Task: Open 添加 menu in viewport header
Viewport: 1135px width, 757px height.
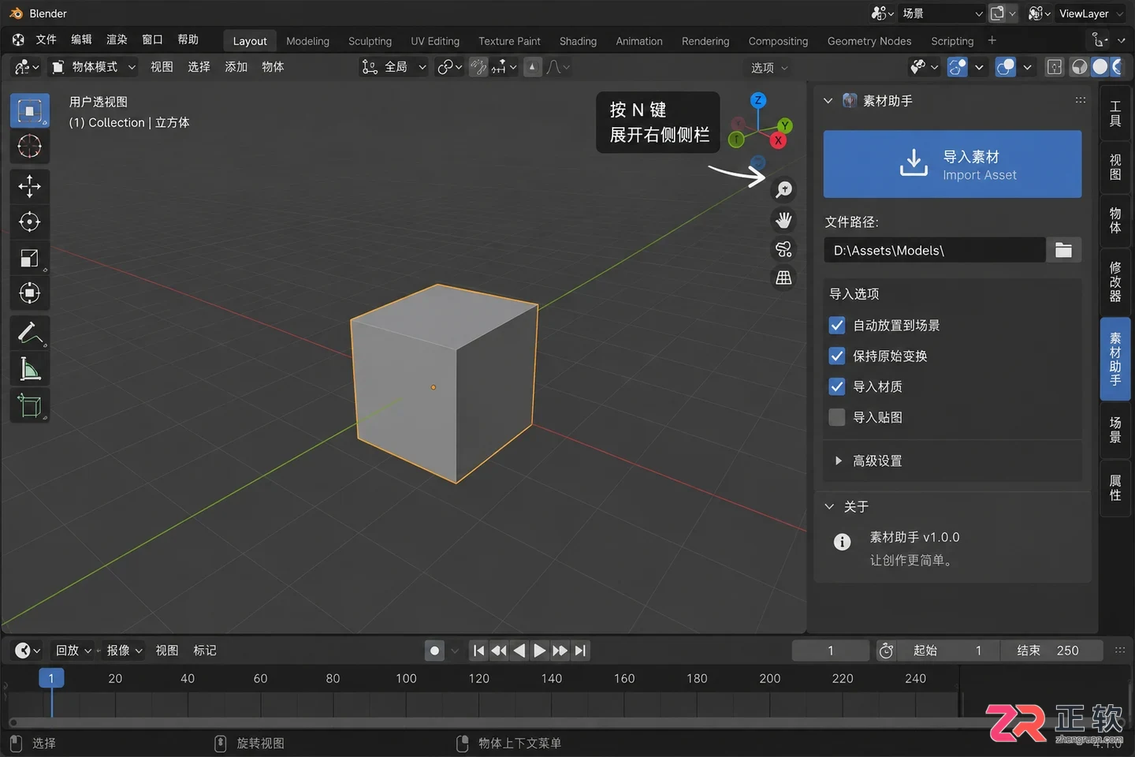Action: coord(236,67)
